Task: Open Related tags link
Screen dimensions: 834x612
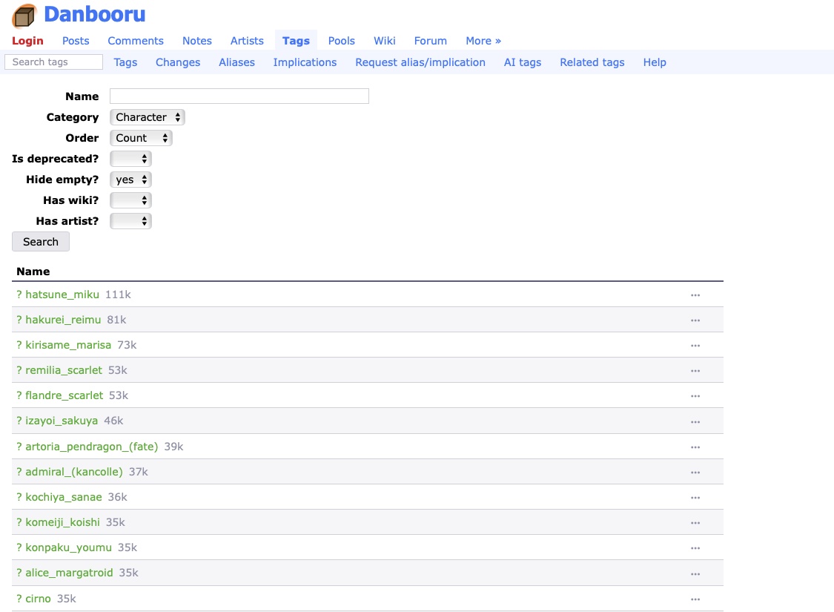Action: 592,62
